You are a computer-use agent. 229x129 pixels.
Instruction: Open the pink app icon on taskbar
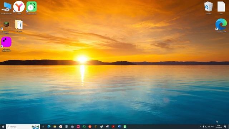coord(78,126)
